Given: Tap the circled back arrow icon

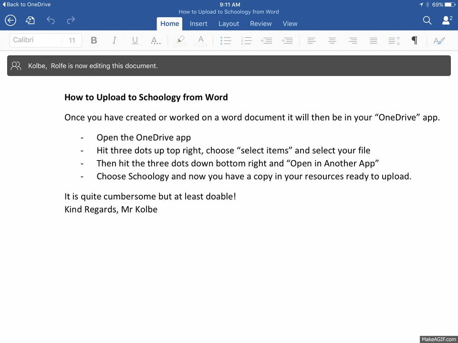Looking at the screenshot, I should [10, 20].
